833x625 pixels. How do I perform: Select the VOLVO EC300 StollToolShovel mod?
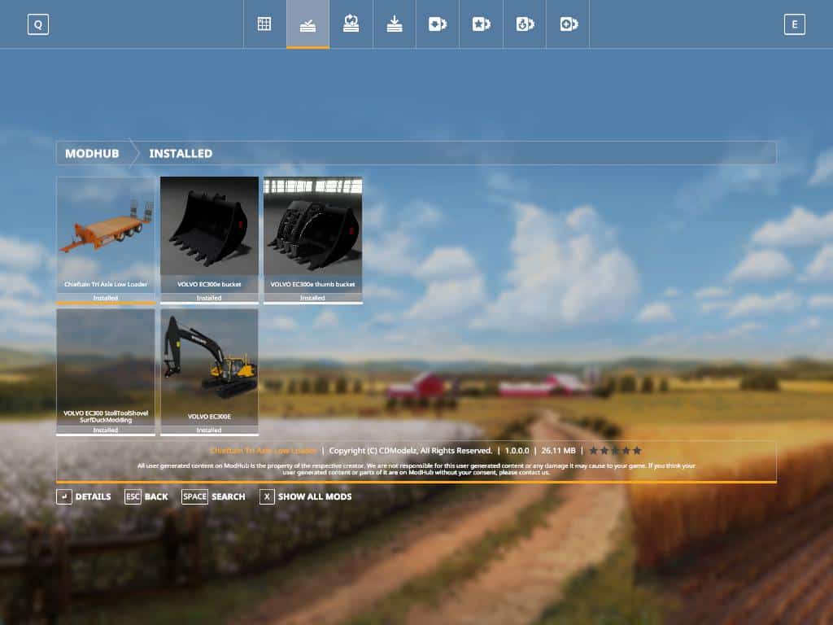(x=106, y=371)
